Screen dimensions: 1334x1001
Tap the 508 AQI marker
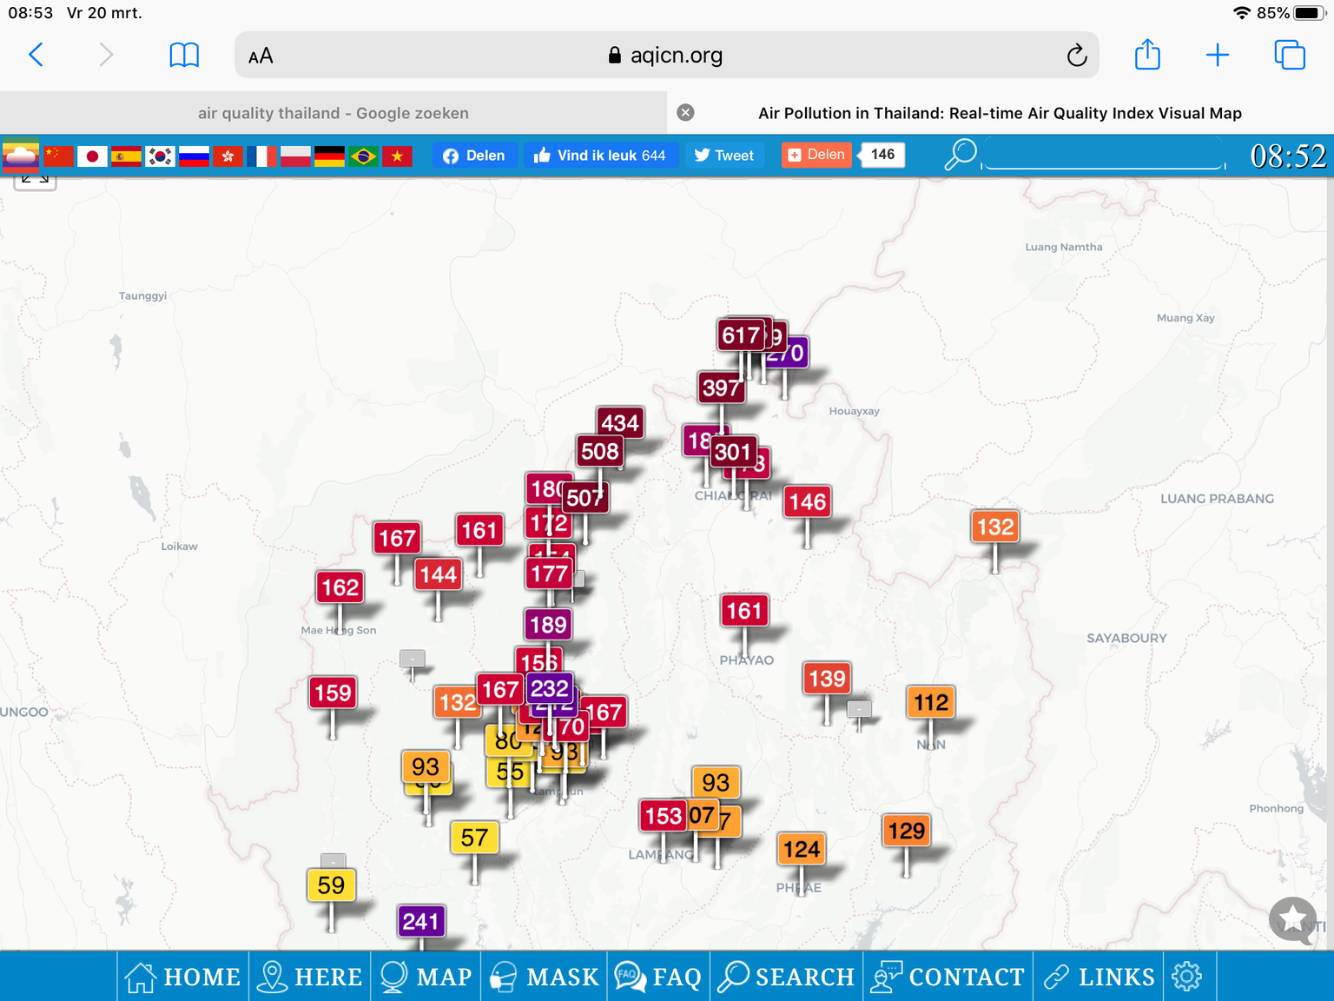600,451
